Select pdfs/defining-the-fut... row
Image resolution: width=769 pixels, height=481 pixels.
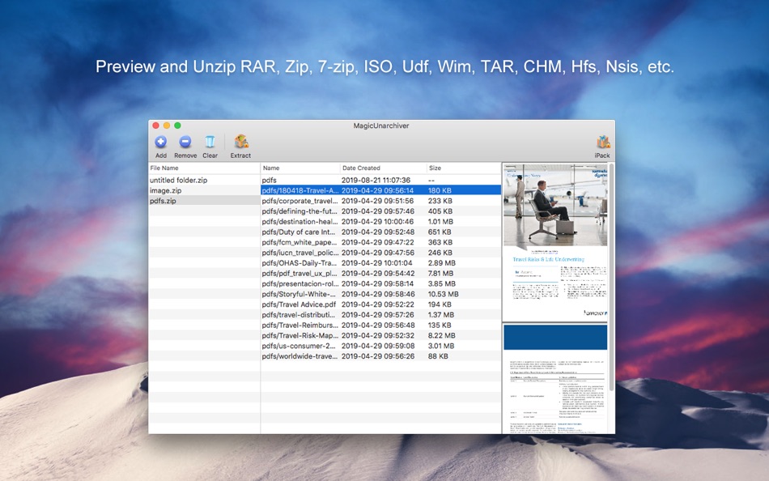(381, 211)
